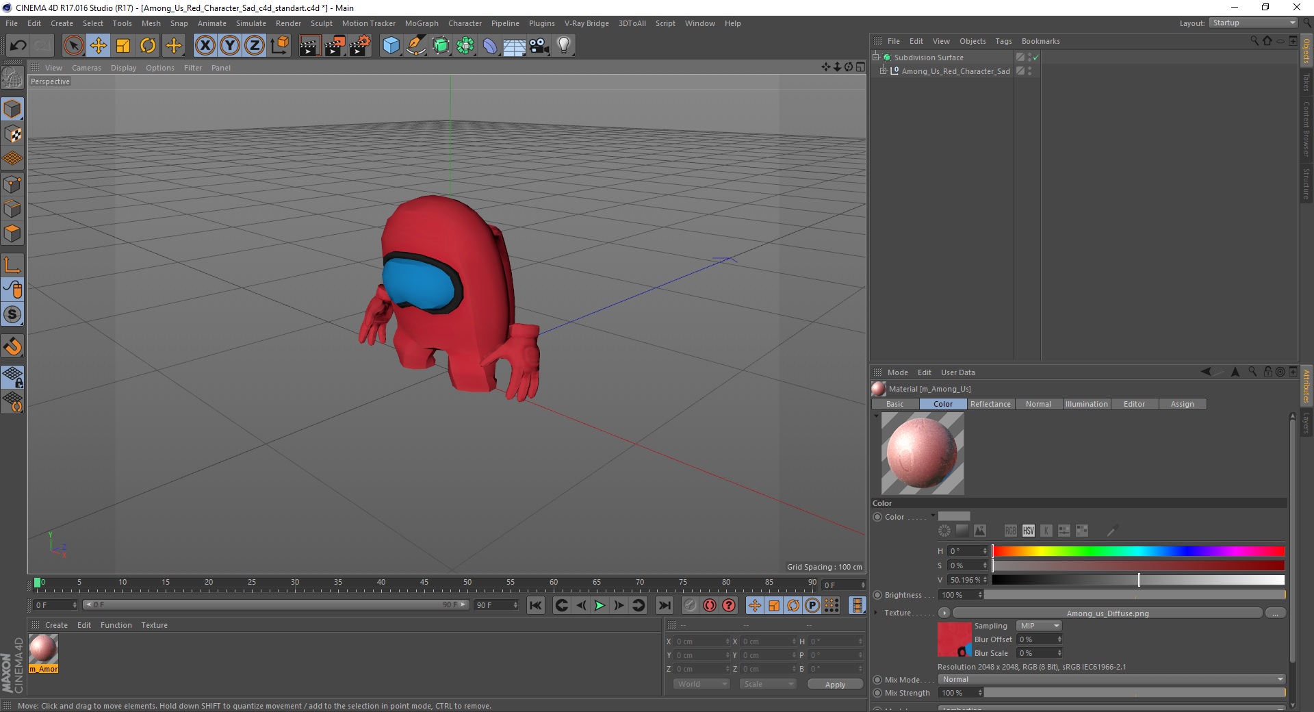Toggle X axis lock
The width and height of the screenshot is (1314, 712).
click(x=205, y=46)
